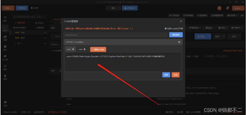
Task: Click the 在线协作 button
Action: (x=130, y=8)
